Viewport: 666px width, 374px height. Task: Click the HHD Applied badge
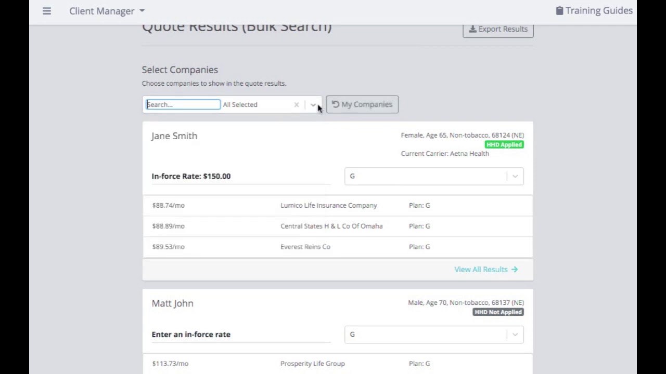[x=504, y=144]
